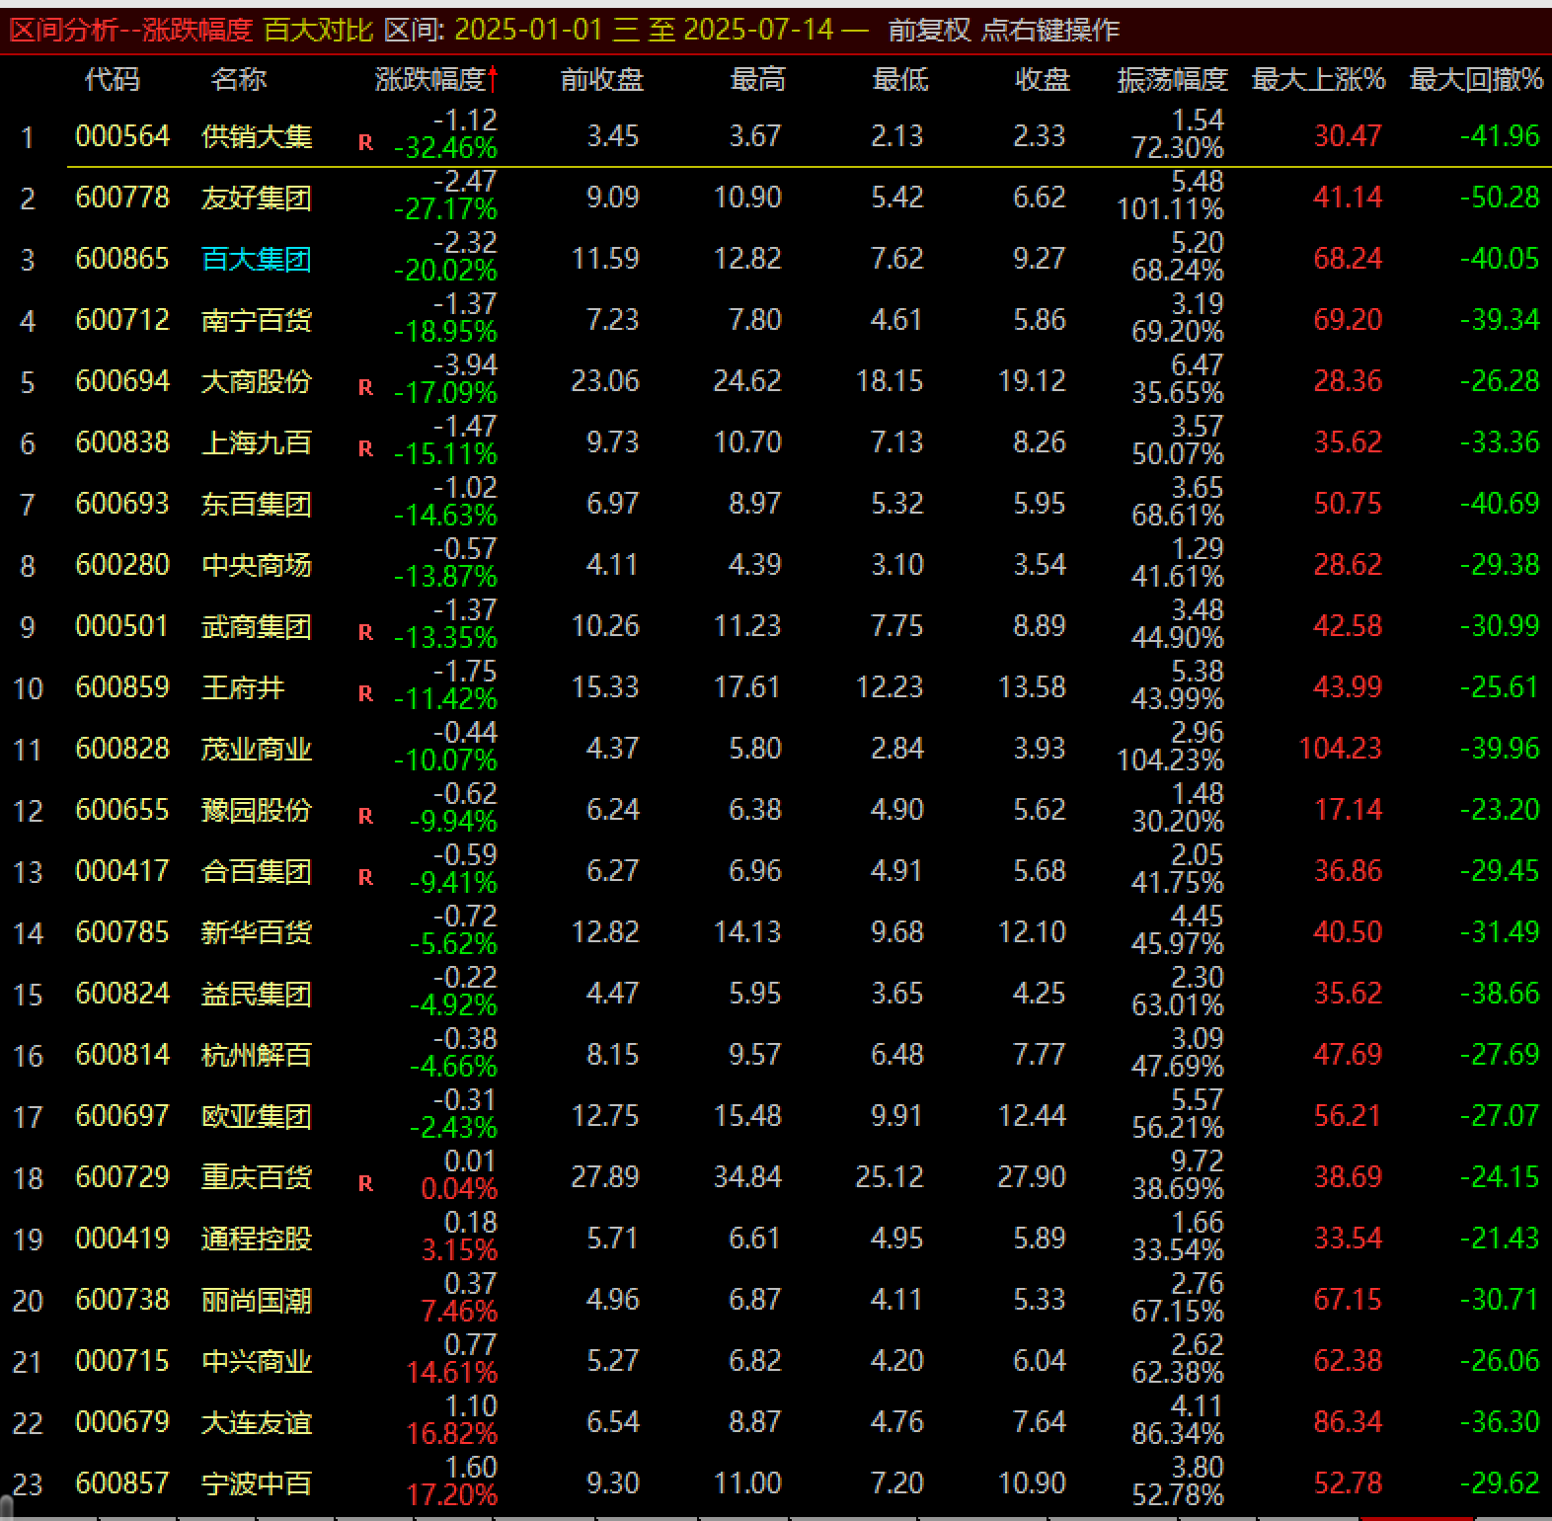Click max drawdown value -50.28

(1500, 198)
